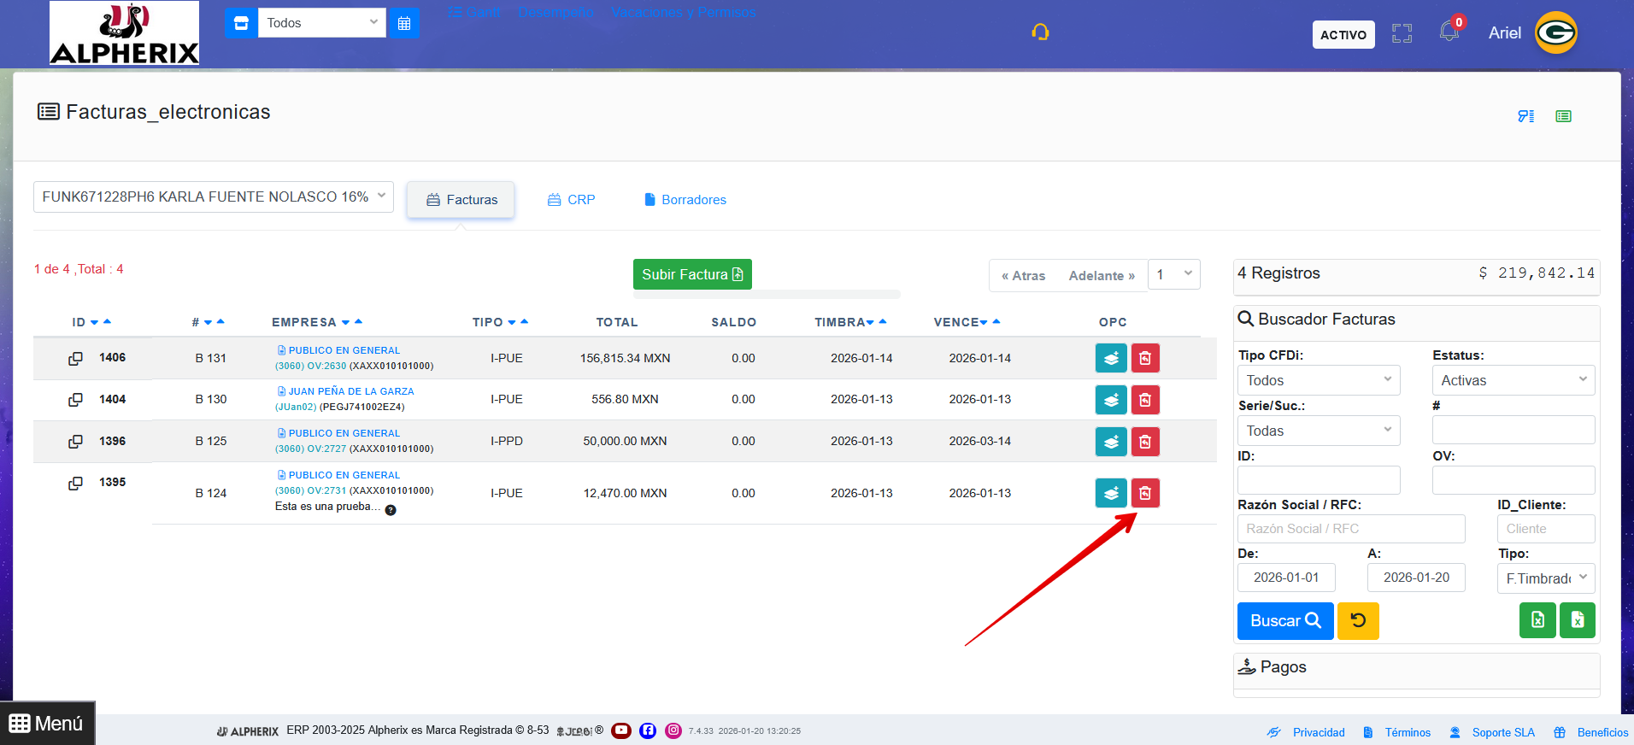The height and width of the screenshot is (745, 1634).
Task: Open the company RFC selector dropdown
Action: [x=213, y=197]
